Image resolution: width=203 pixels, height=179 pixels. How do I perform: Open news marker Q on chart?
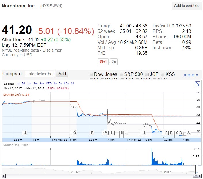click(75, 133)
